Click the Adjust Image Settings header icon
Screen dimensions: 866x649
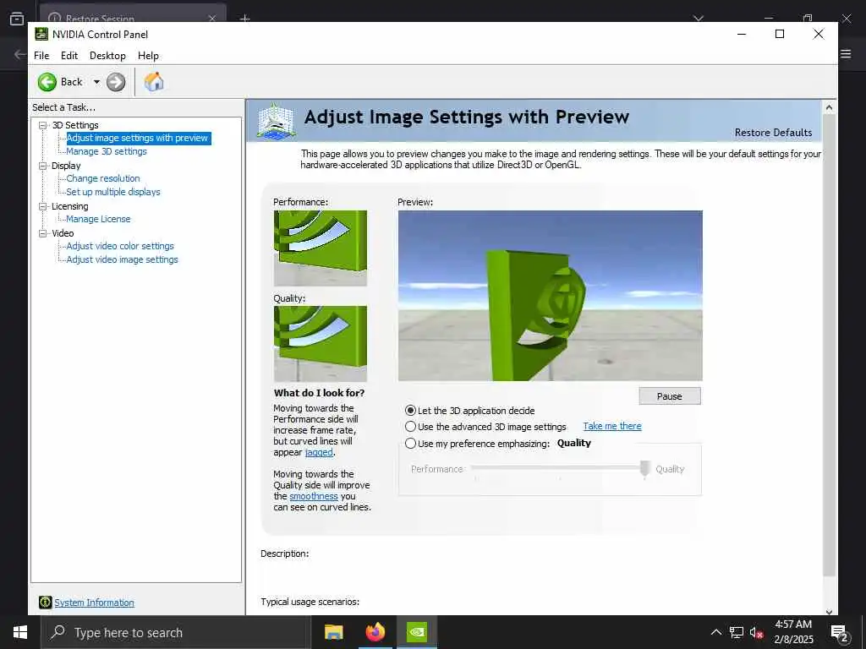click(x=277, y=121)
